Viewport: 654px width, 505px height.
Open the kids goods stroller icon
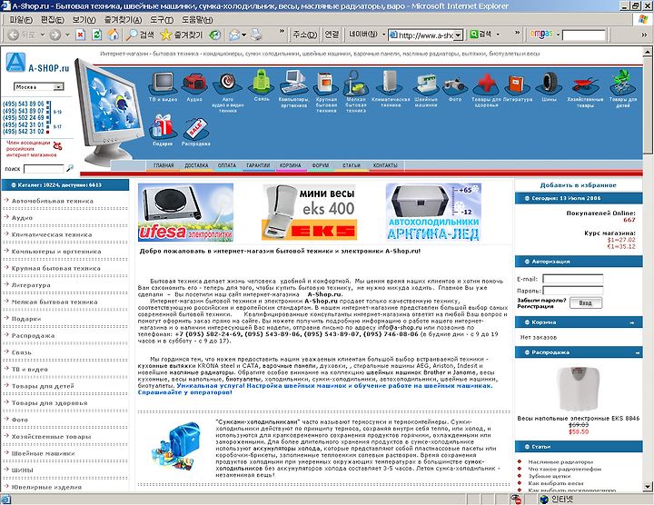coord(622,82)
